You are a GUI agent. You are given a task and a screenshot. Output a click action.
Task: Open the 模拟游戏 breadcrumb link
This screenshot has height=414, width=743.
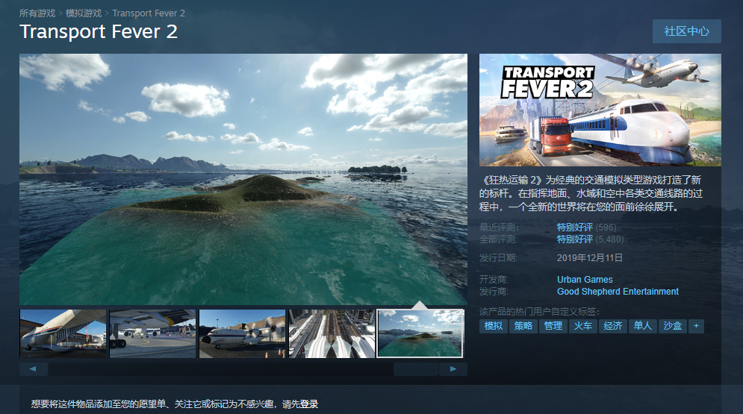pos(84,13)
